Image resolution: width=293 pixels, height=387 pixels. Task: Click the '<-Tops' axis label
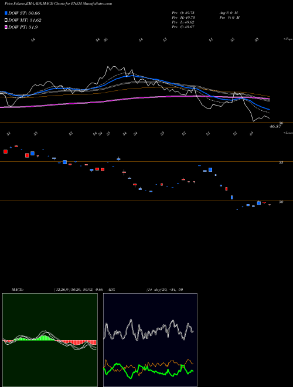288,39
